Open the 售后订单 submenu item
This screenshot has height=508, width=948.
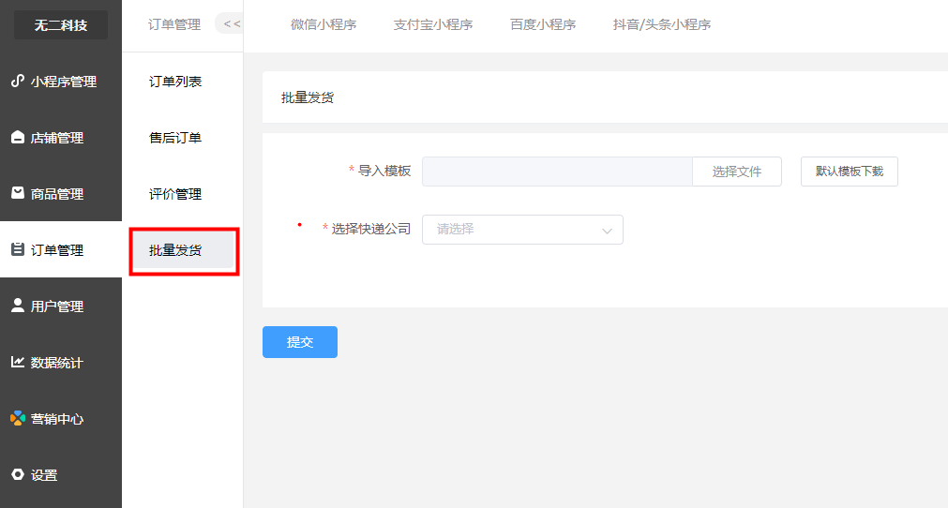coord(175,138)
